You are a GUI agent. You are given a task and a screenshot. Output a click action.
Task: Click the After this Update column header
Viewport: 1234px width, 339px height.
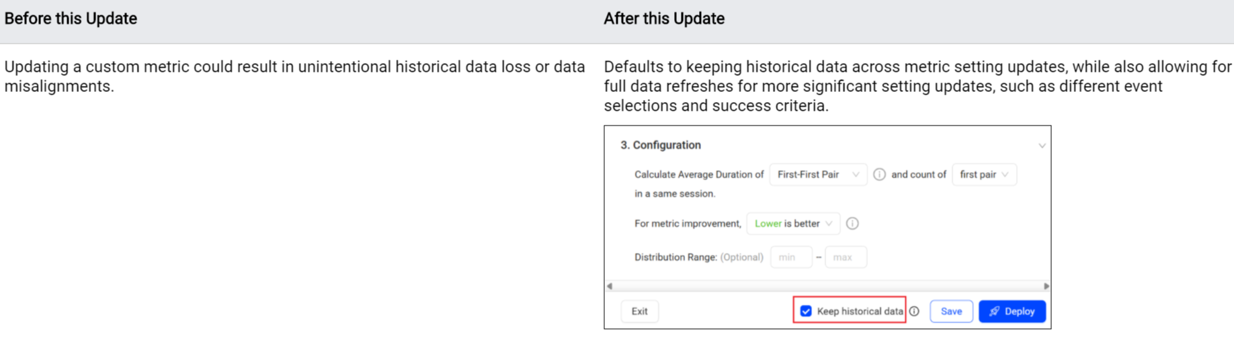[x=663, y=19]
